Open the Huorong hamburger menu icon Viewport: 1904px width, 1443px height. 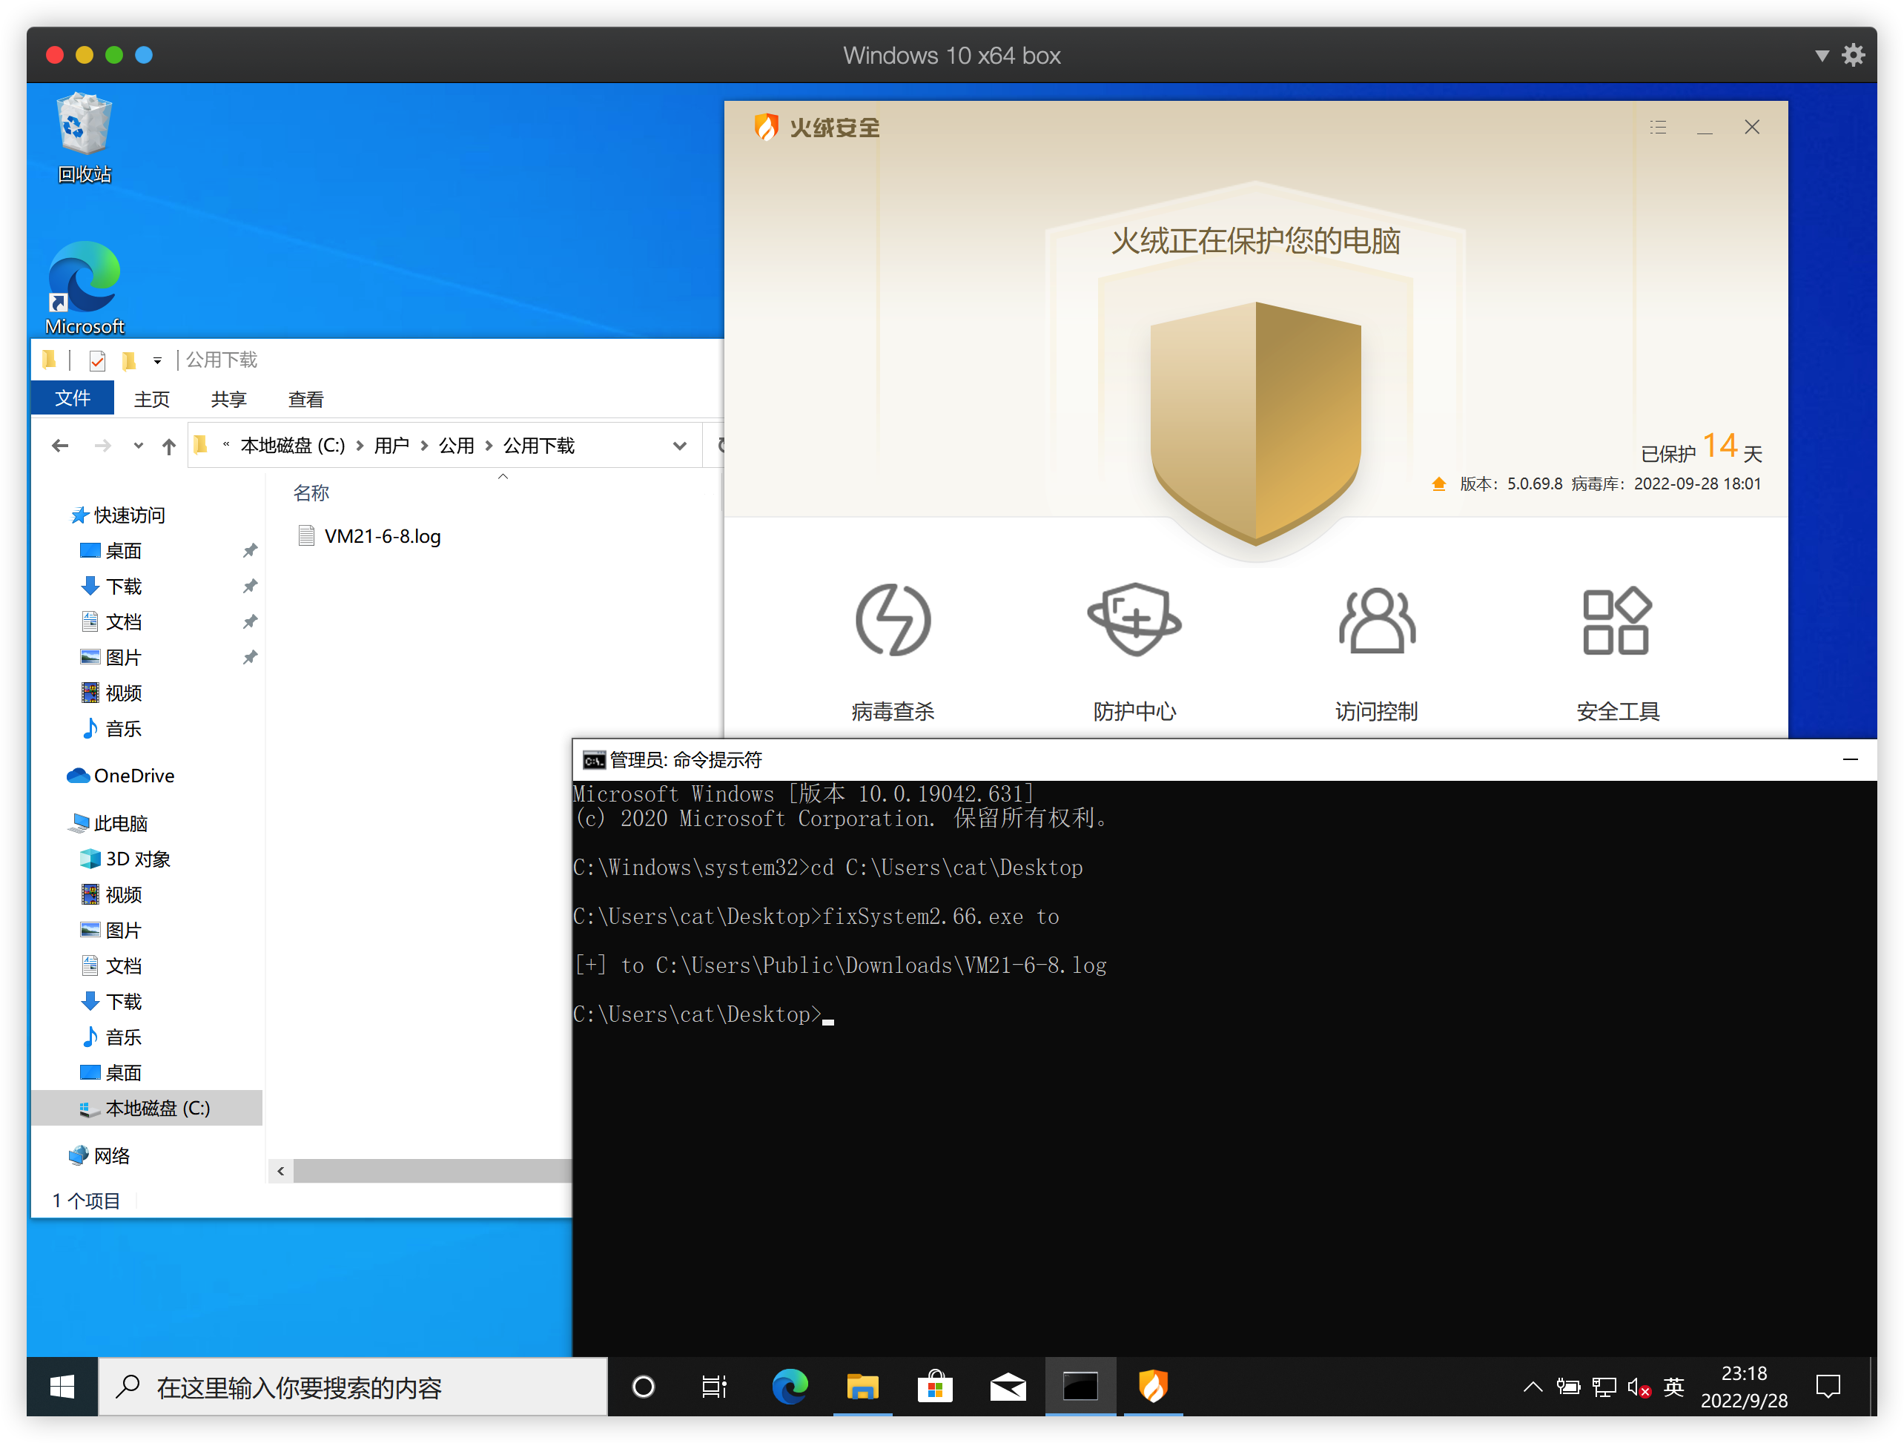click(1658, 128)
